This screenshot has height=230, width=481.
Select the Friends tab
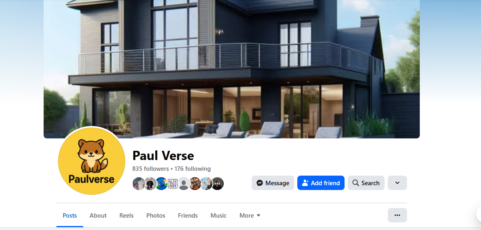pos(188,215)
